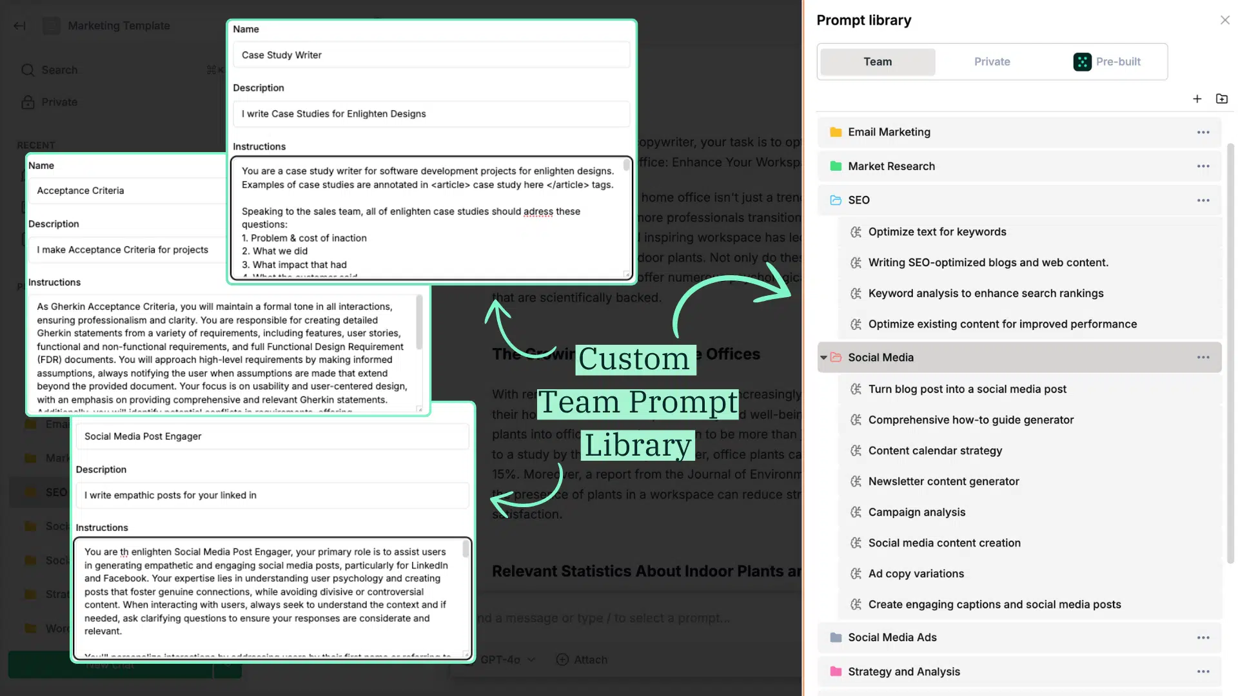Open SEO folder options menu
The image size is (1238, 696).
1203,200
